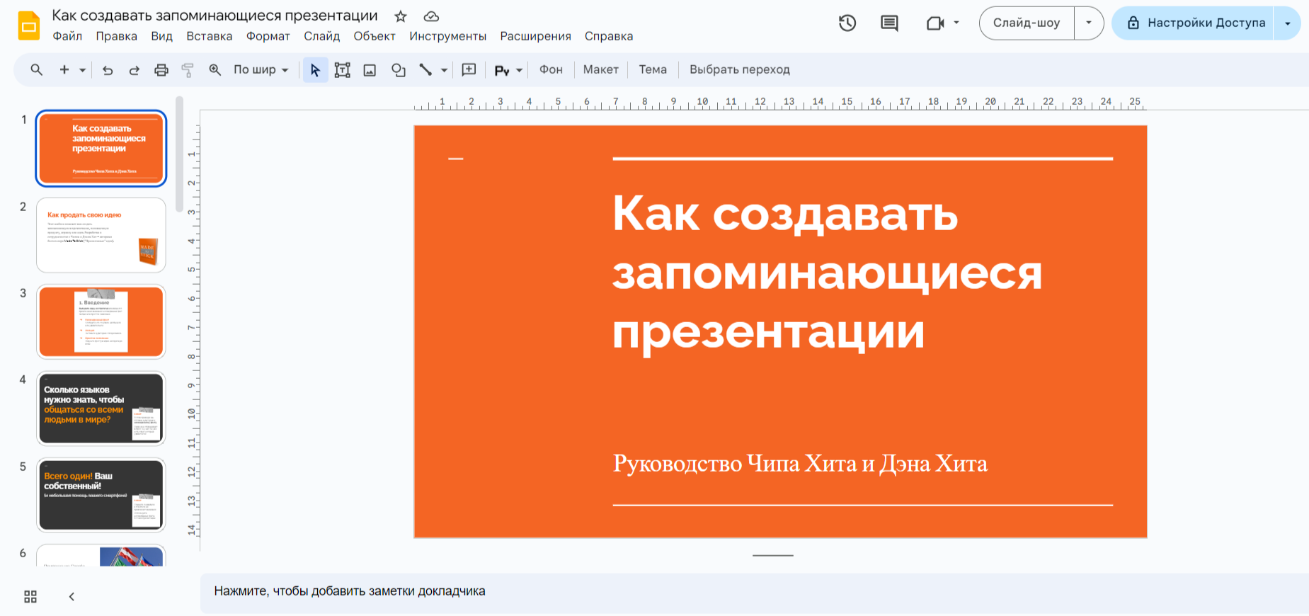Click the Redo arrow icon
1309x616 pixels.
(x=134, y=70)
